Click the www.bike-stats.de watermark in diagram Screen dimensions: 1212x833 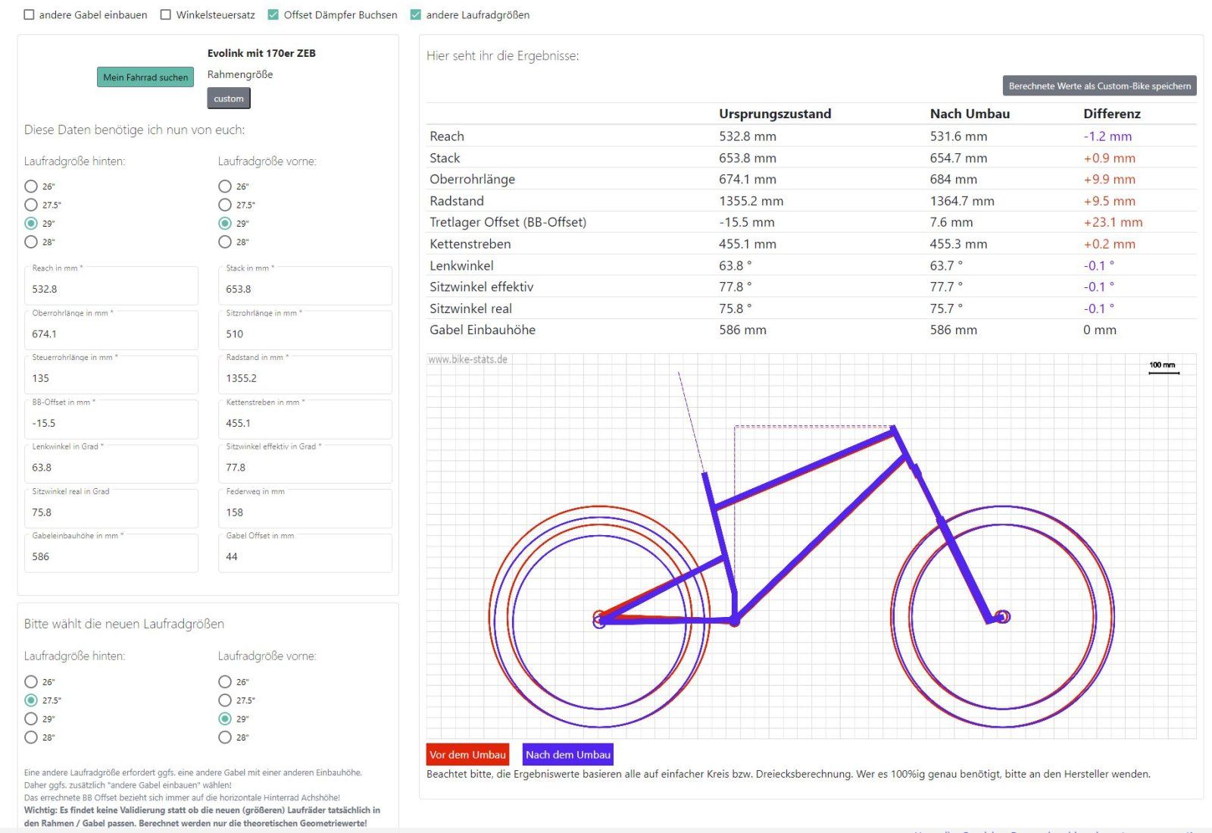pos(467,359)
